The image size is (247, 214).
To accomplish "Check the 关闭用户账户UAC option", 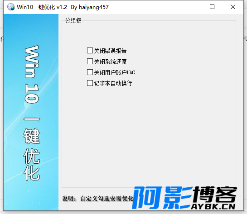I will (x=90, y=72).
